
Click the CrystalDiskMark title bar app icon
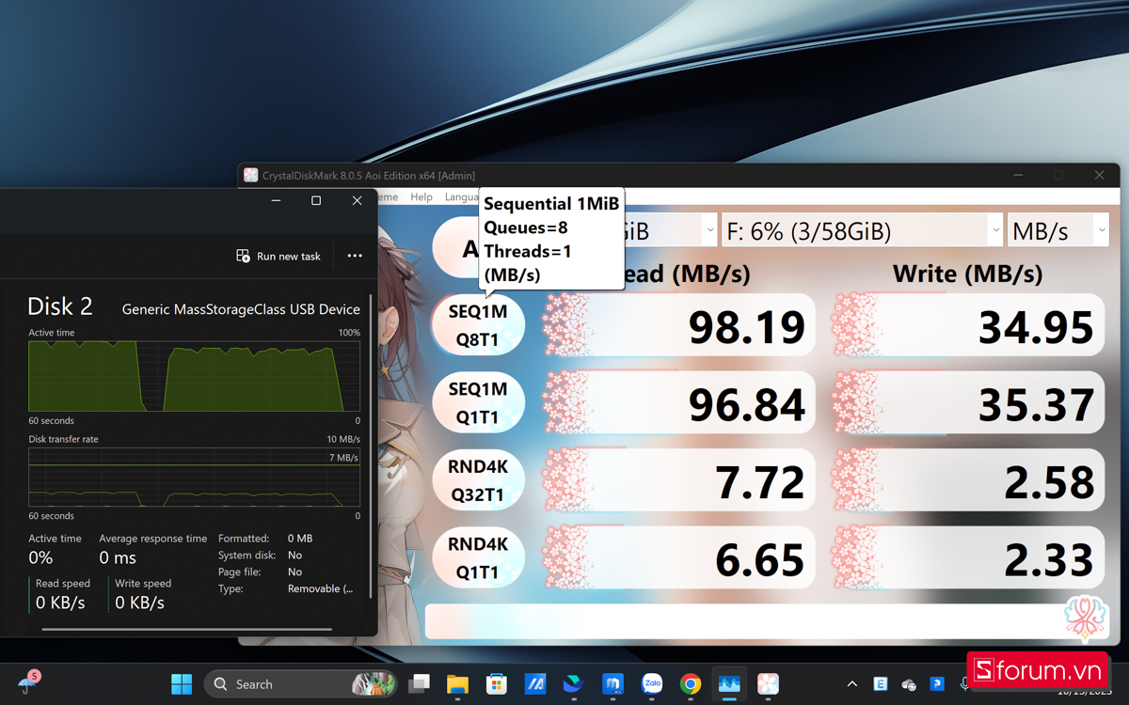coord(251,175)
